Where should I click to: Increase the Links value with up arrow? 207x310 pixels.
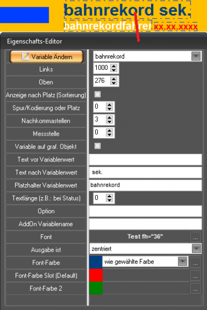(x=114, y=66)
